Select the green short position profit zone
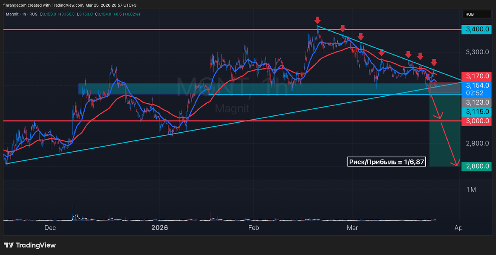Screen dimensions: 496x255 (x=445, y=131)
